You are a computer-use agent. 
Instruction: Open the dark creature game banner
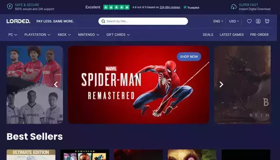[x=242, y=85]
